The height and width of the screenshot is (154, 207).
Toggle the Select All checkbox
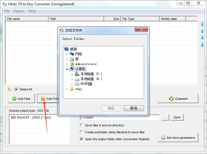16,89
